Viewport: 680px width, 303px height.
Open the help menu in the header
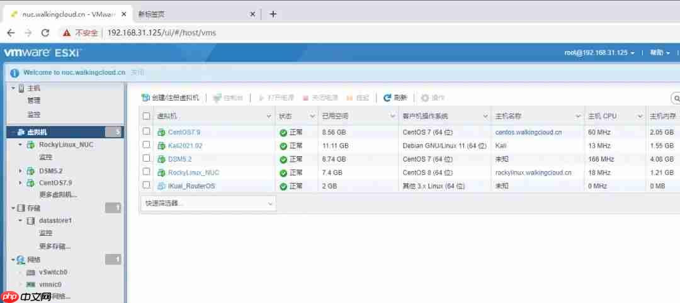[660, 53]
